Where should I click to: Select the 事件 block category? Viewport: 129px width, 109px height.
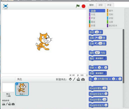111,11
